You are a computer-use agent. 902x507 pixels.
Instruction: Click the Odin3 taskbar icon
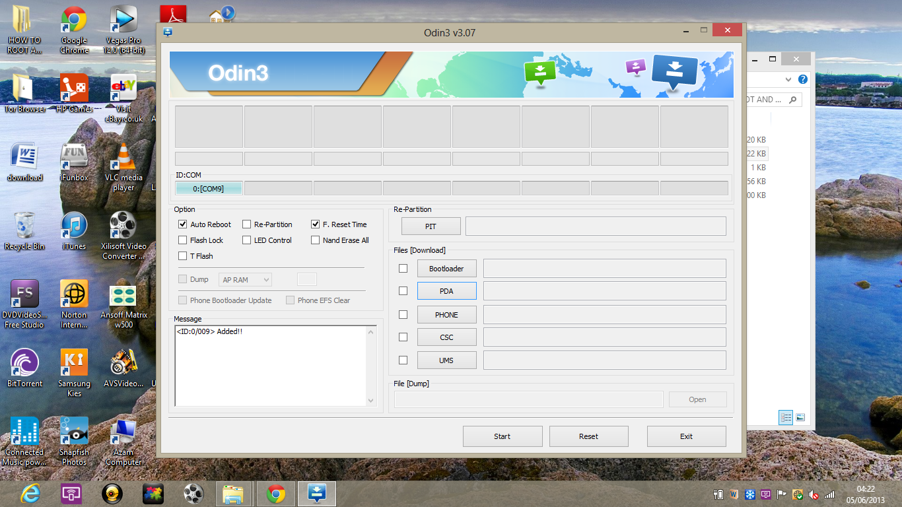point(317,493)
